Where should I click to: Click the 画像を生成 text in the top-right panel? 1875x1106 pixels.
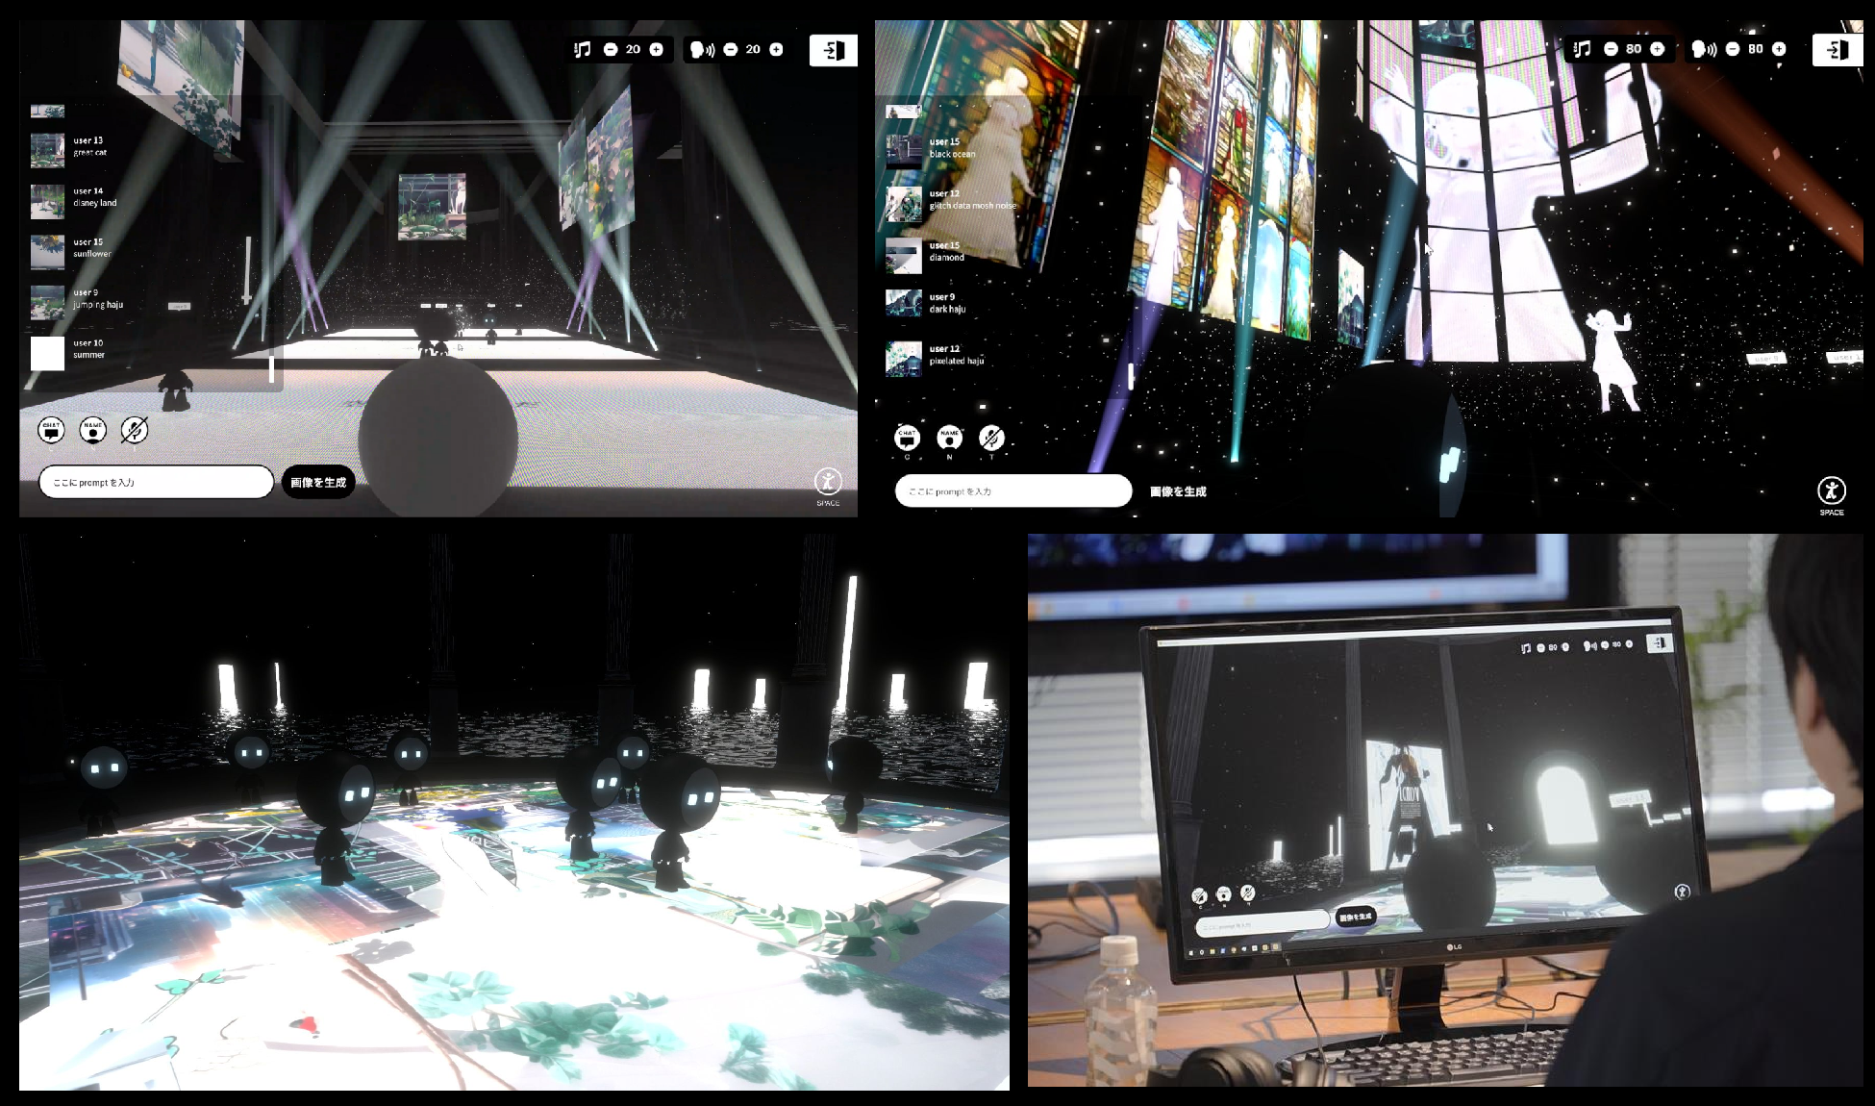click(x=1178, y=491)
